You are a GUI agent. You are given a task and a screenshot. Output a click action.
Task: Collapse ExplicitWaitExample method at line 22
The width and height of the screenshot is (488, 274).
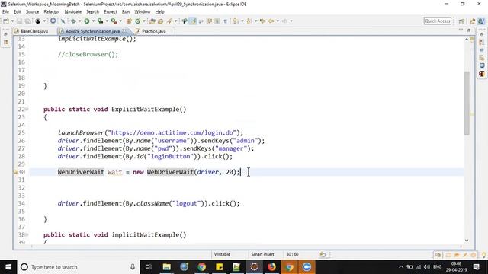[27, 110]
